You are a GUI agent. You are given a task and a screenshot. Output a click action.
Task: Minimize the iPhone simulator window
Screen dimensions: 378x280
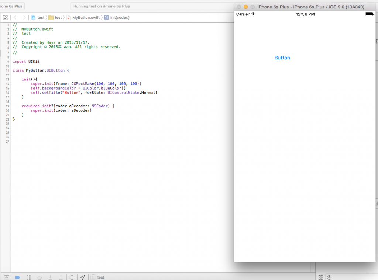click(x=245, y=7)
